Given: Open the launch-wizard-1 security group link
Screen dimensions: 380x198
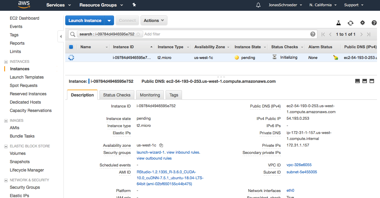Looking at the screenshot, I should pos(151,152).
